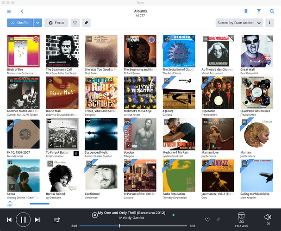Open search with the magnifier icon
The width and height of the screenshot is (281, 231).
[272, 11]
